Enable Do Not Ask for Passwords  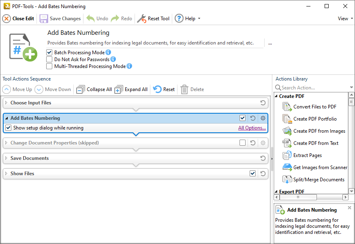pos(49,59)
